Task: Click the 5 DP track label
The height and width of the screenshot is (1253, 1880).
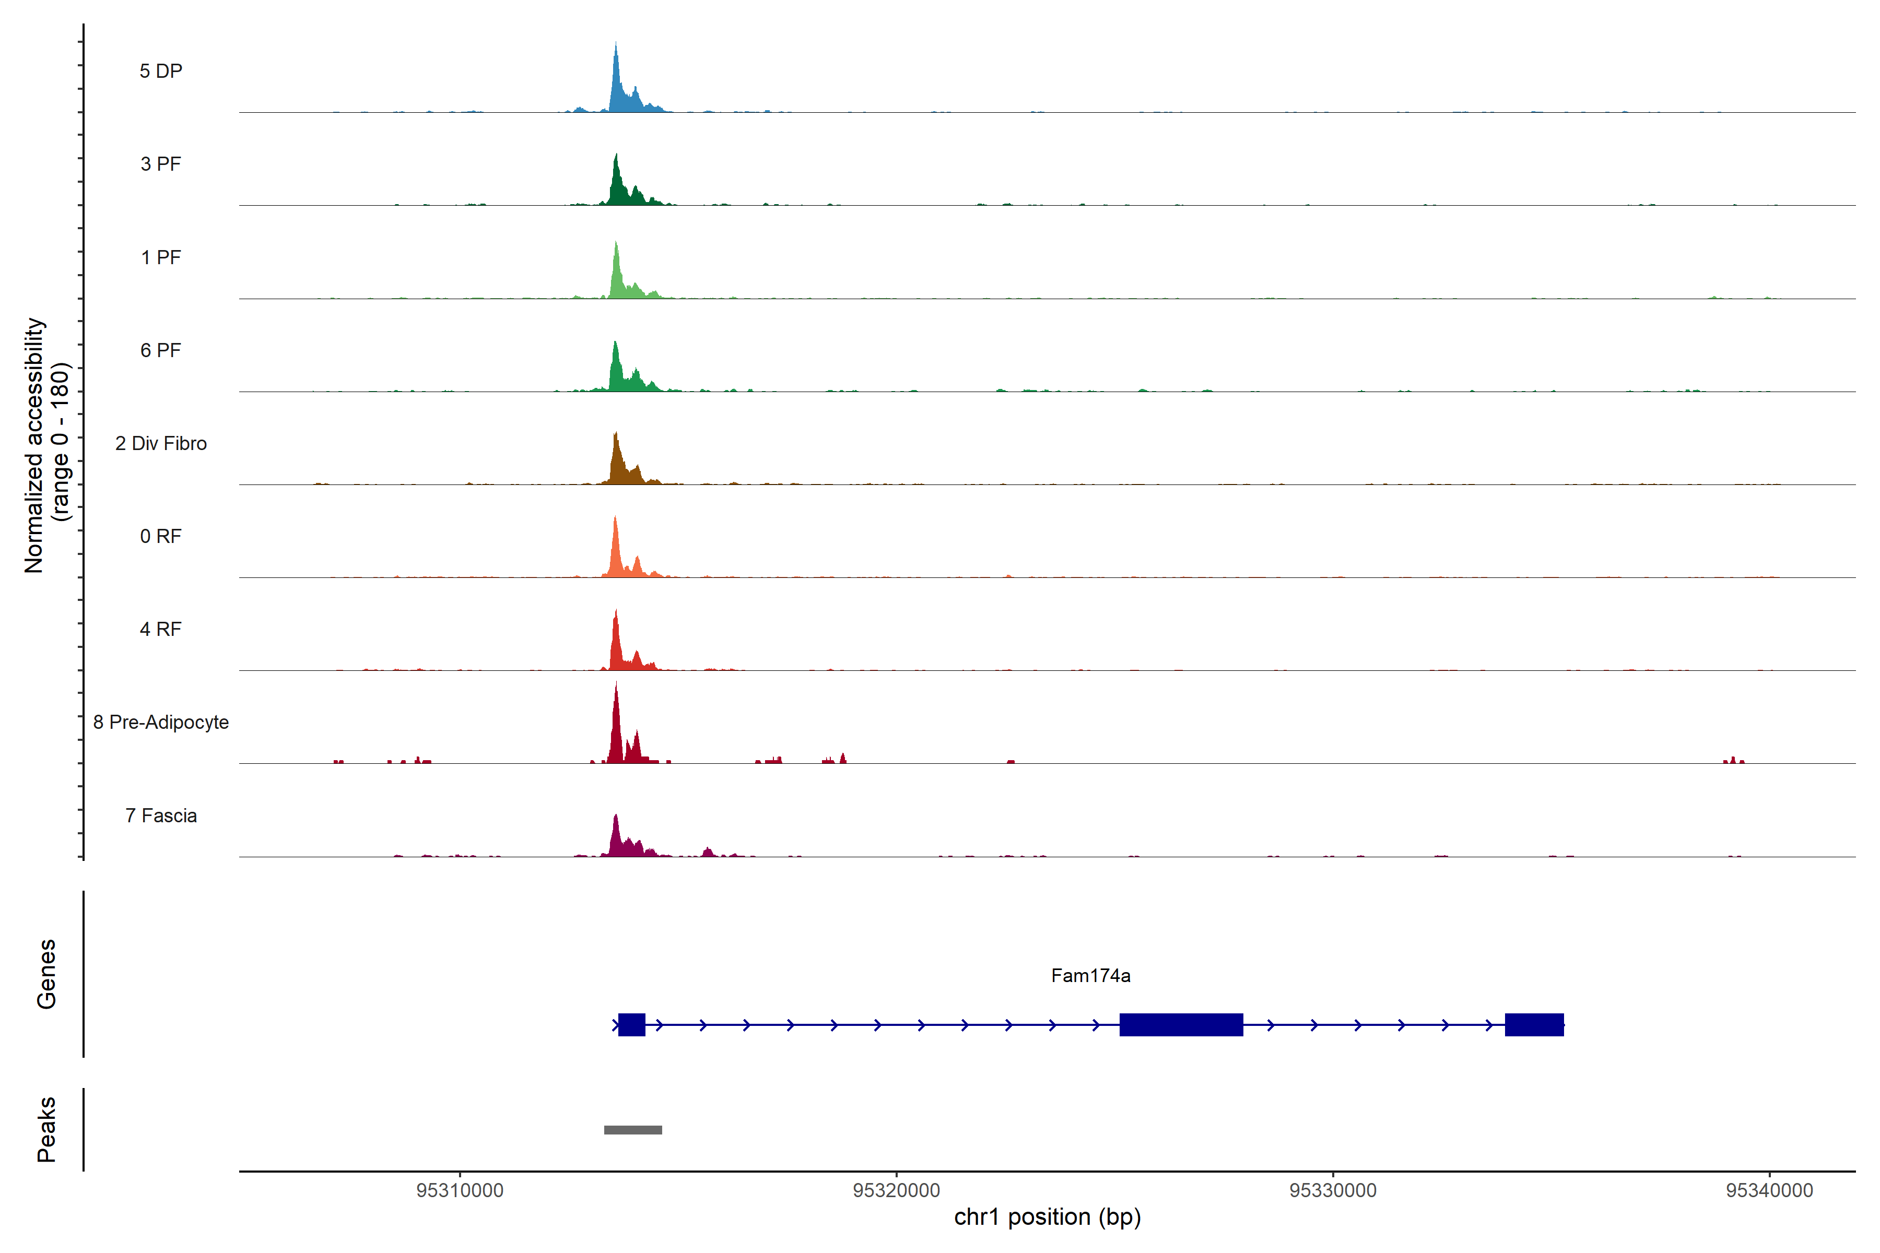Action: (x=161, y=71)
